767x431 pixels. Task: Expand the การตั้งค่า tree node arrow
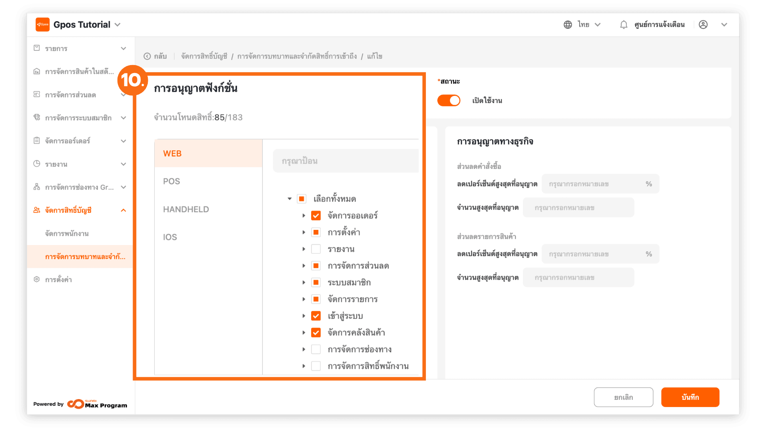coord(304,232)
